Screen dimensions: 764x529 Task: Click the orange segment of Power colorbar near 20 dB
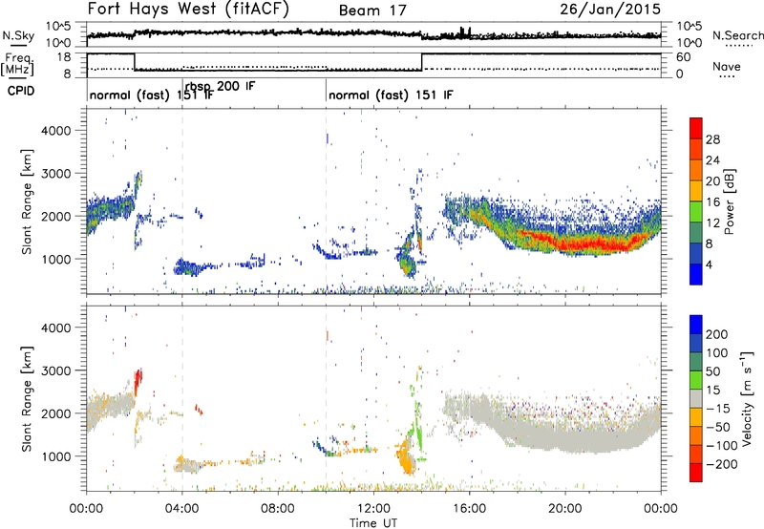point(696,170)
